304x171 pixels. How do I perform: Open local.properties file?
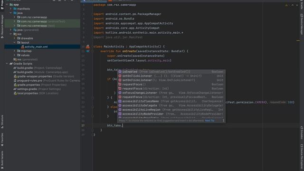(36, 93)
